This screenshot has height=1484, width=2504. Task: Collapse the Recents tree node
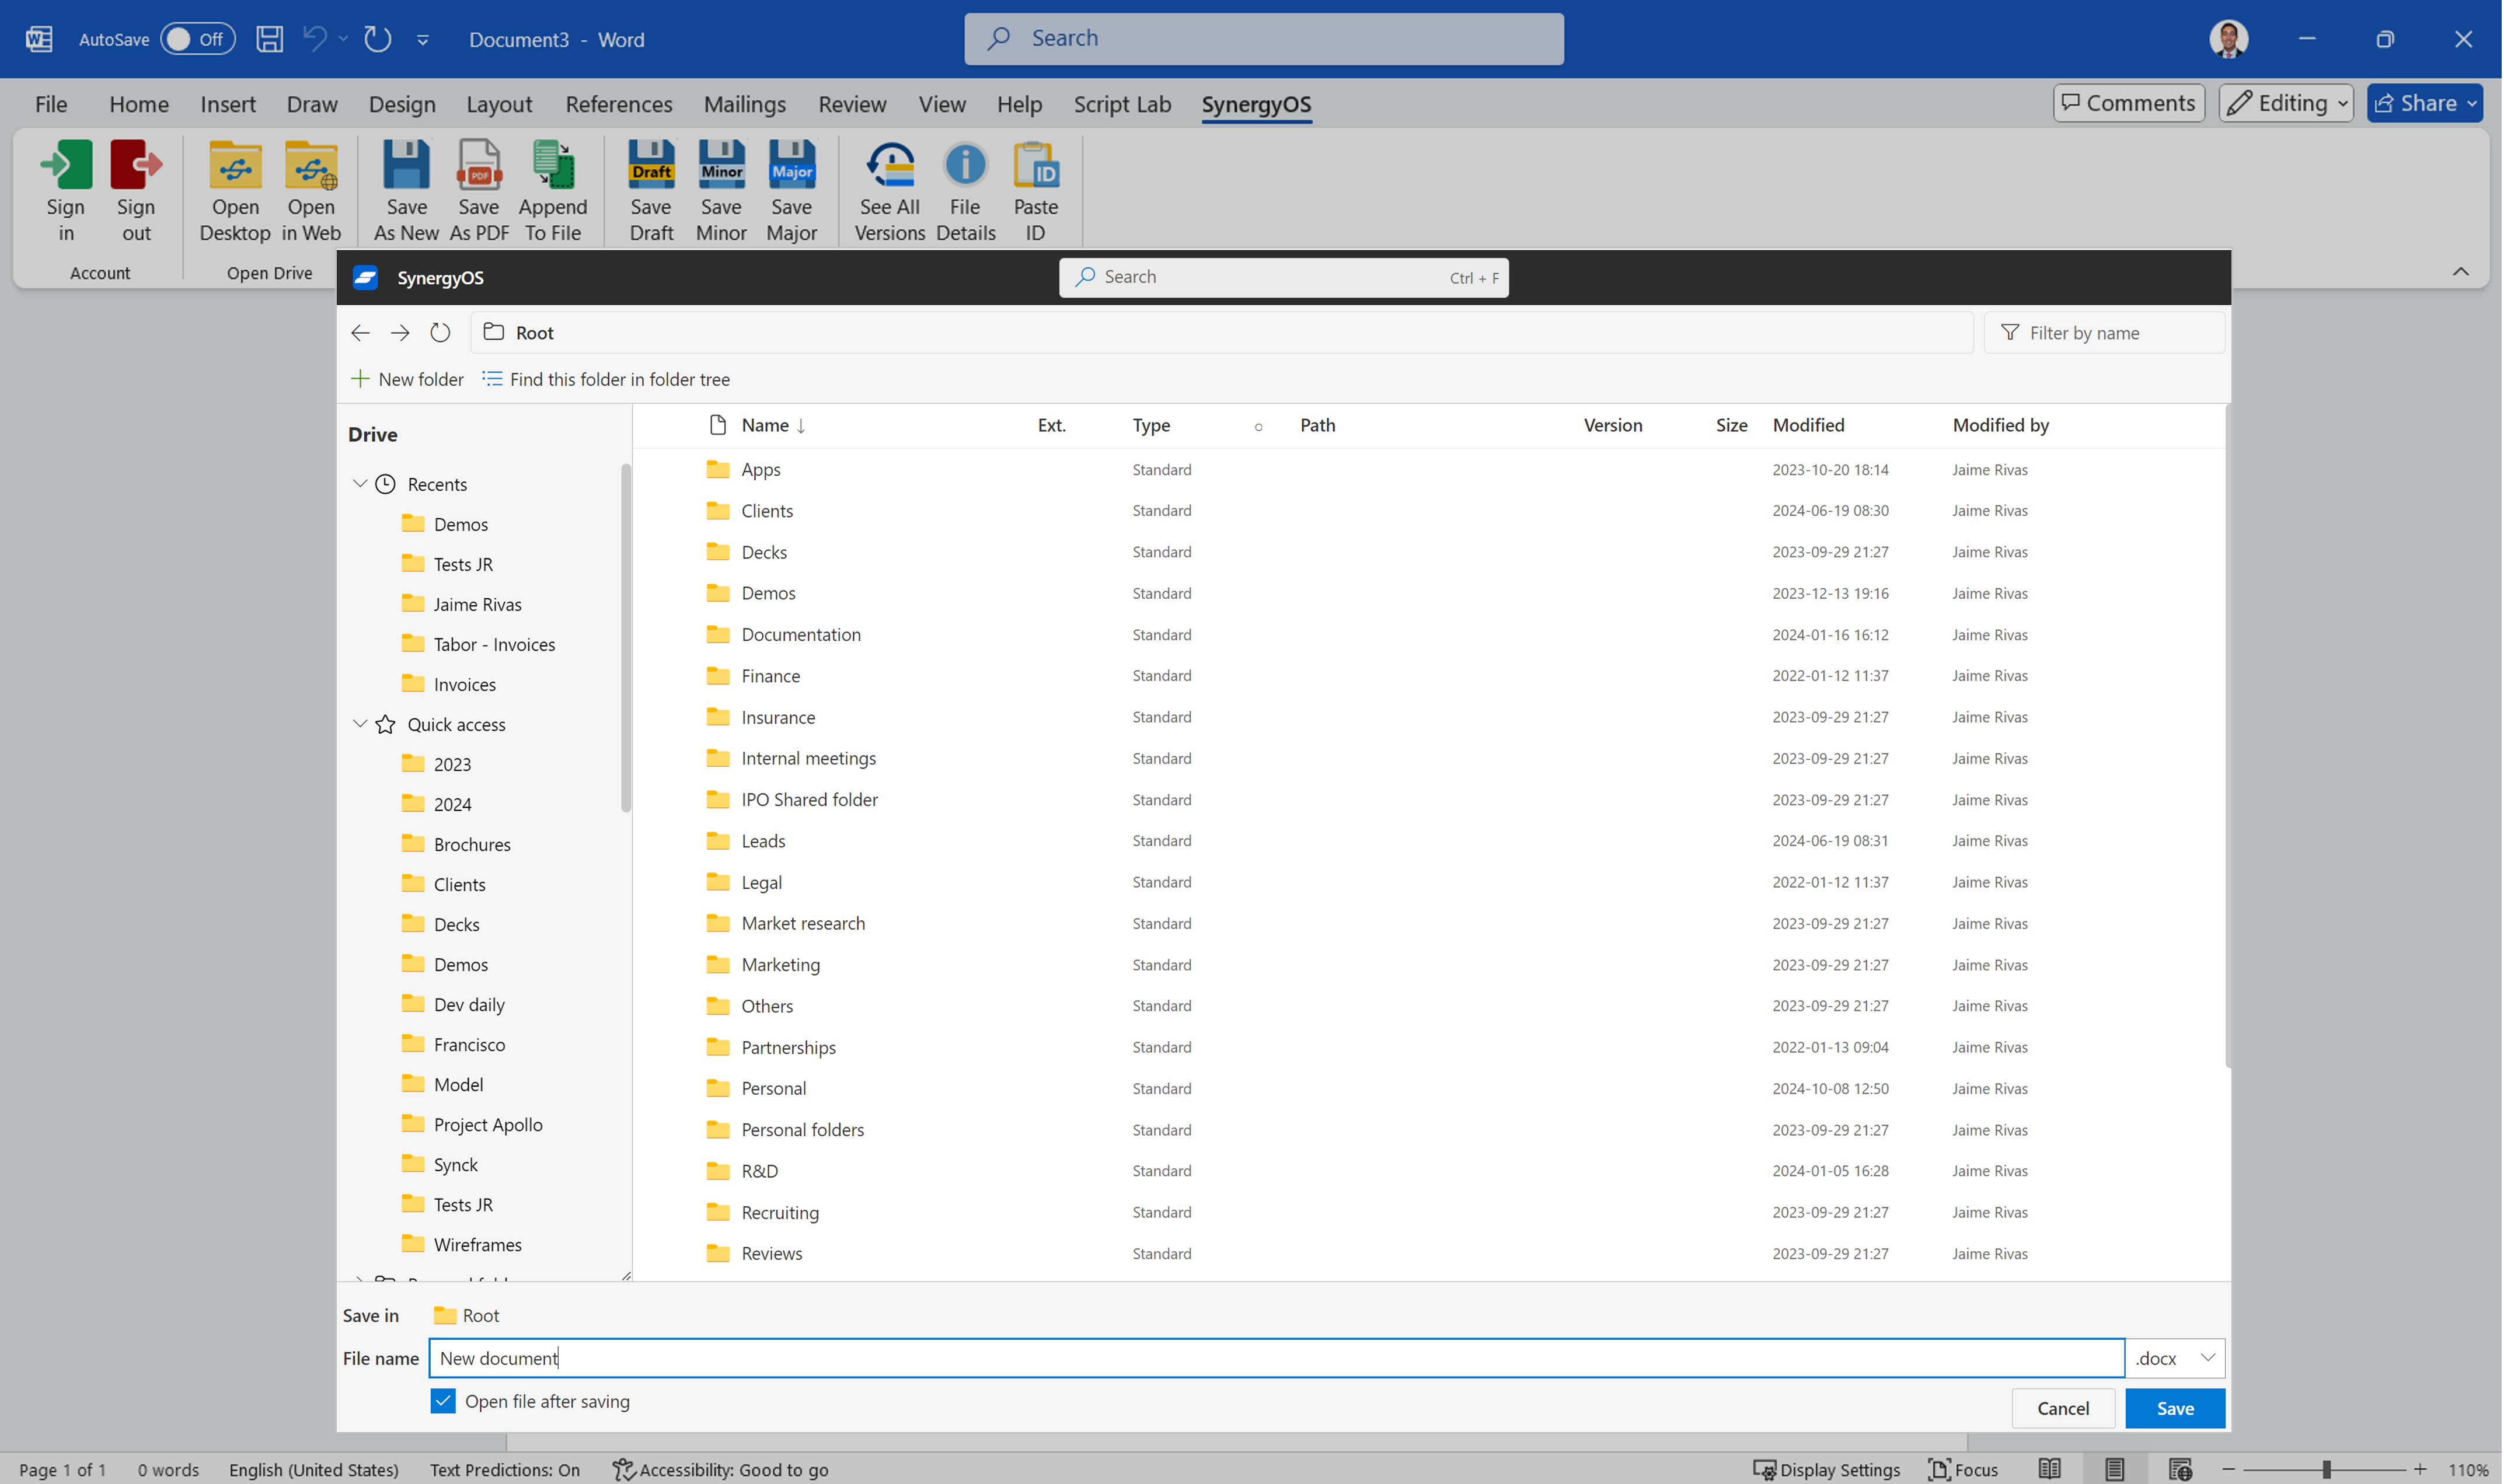(x=360, y=484)
